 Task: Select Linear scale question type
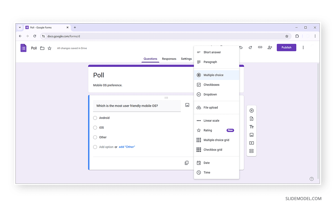click(212, 120)
